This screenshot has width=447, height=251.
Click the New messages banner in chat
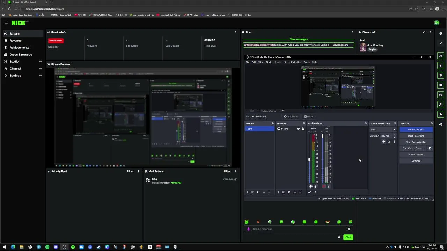298,39
